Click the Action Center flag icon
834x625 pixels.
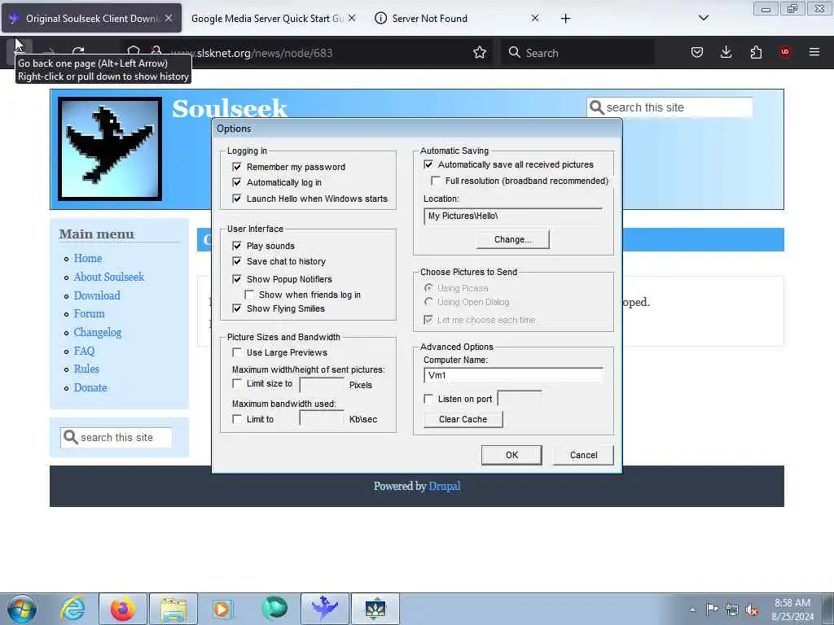coord(712,610)
